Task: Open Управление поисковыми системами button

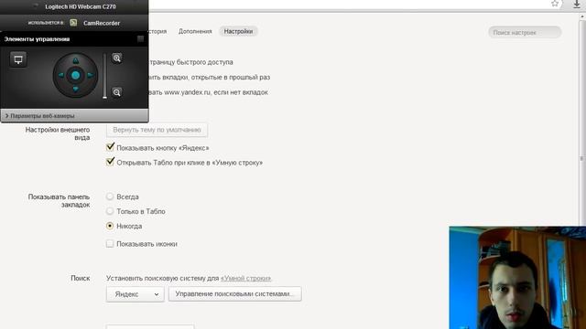Action: click(234, 294)
